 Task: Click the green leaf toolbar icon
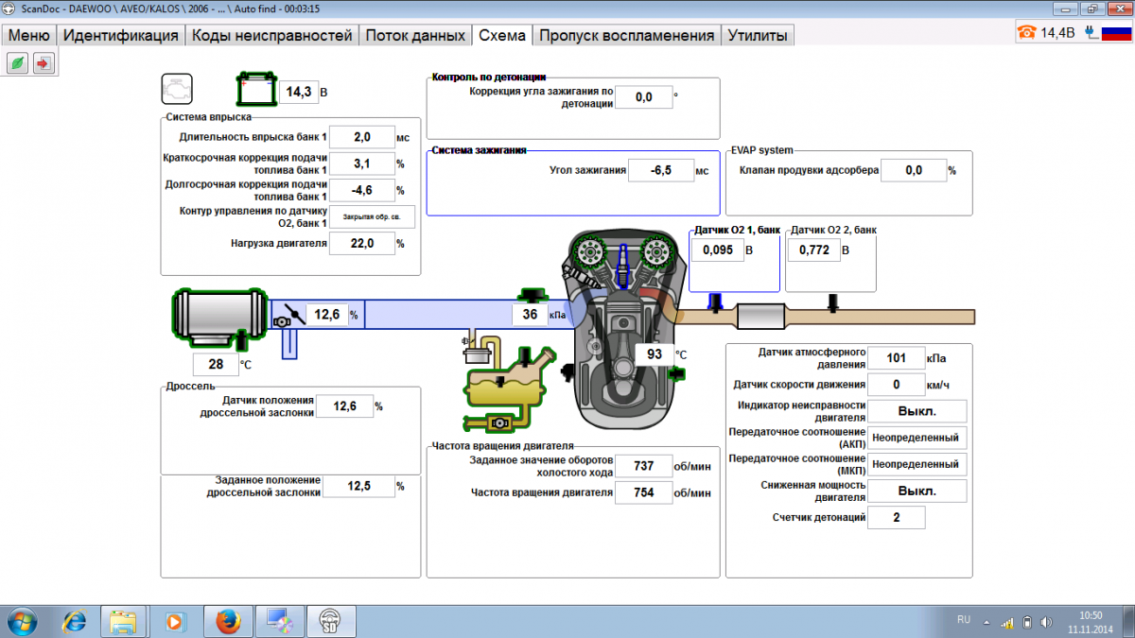coord(17,63)
